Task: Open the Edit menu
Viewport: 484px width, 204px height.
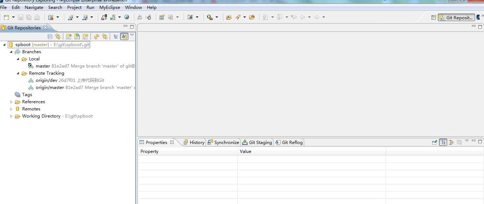Action: (16, 7)
